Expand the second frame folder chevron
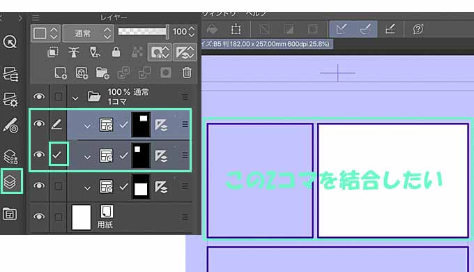The height and width of the screenshot is (272, 474). click(x=87, y=157)
